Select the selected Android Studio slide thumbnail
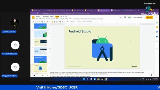This screenshot has height=90, width=160. tap(40, 68)
